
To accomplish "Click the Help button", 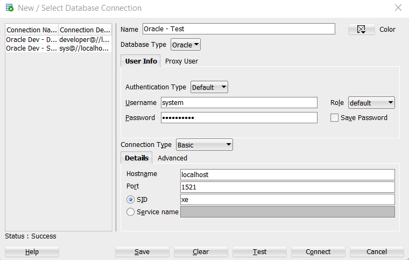I will pos(32,251).
